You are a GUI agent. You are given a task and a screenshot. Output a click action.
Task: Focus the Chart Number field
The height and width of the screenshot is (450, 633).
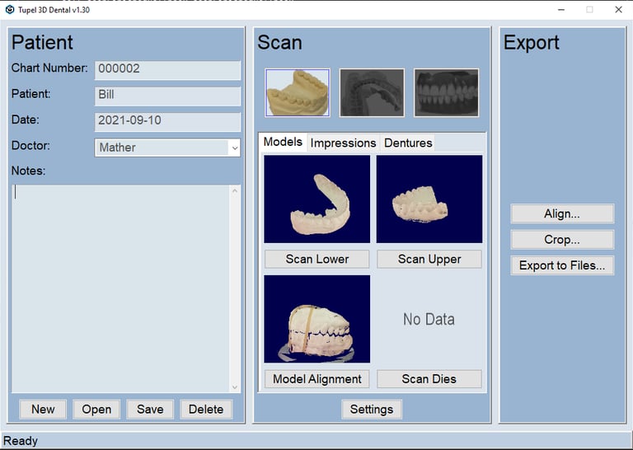point(167,70)
